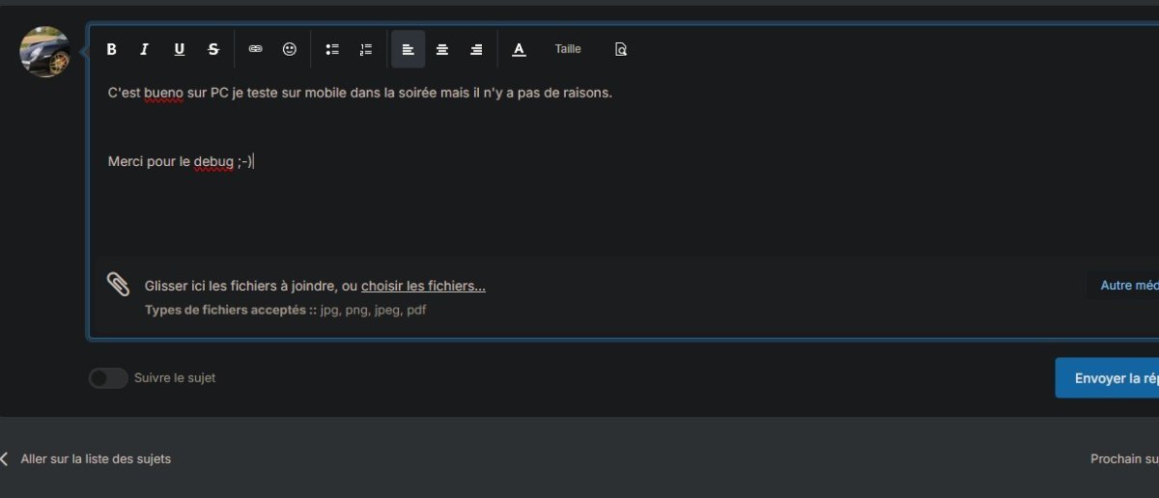Insert a hyperlink
This screenshot has height=498, width=1159.
(x=255, y=49)
